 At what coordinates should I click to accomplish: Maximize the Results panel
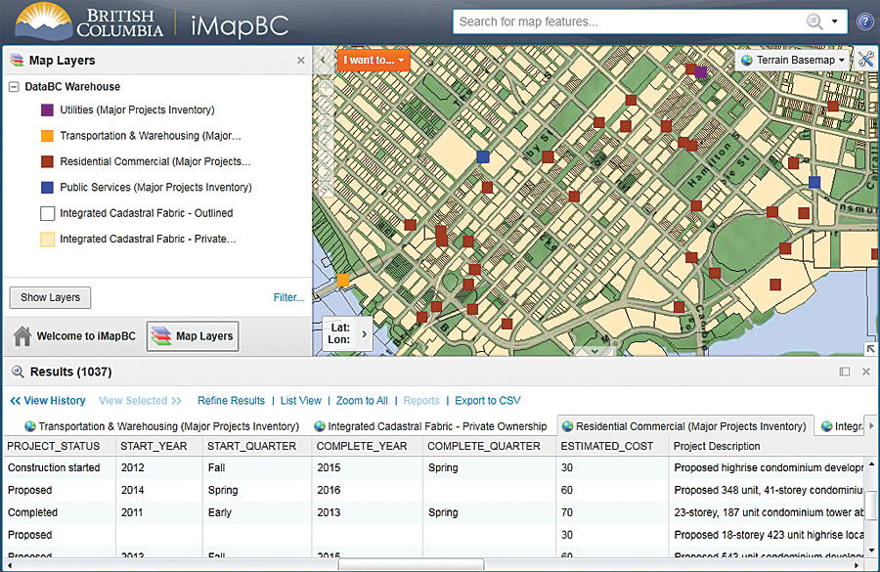(x=845, y=372)
